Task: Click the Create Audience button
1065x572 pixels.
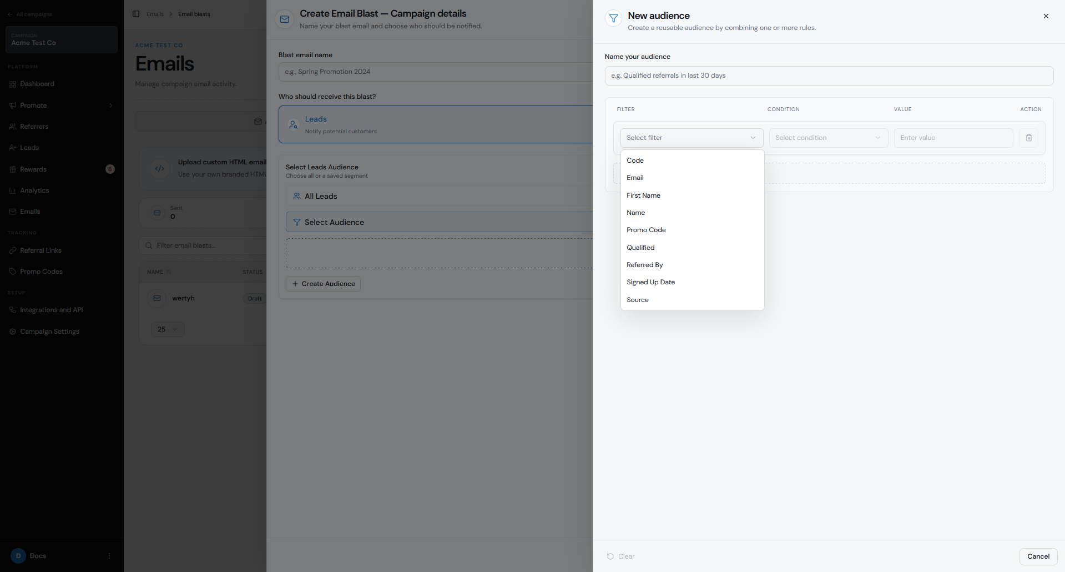Action: [x=324, y=284]
